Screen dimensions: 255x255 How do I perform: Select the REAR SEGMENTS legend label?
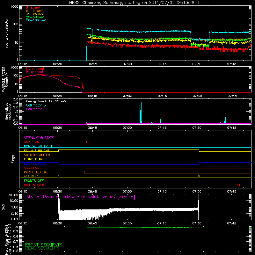point(42,248)
